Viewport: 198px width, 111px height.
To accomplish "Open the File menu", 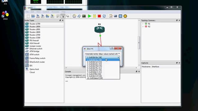I will [x=27, y=12].
